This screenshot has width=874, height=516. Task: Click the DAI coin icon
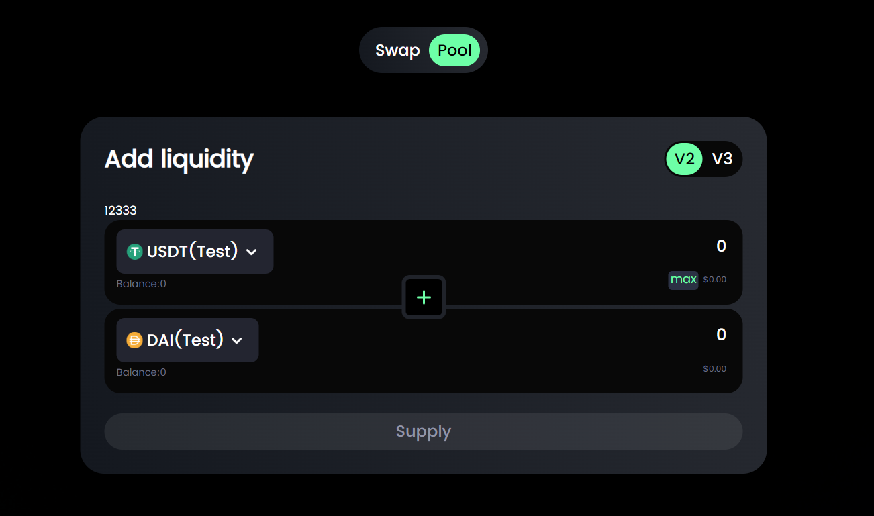pos(135,340)
